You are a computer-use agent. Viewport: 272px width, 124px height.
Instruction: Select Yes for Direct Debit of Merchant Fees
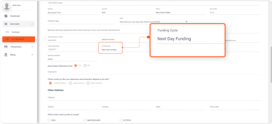(76, 66)
